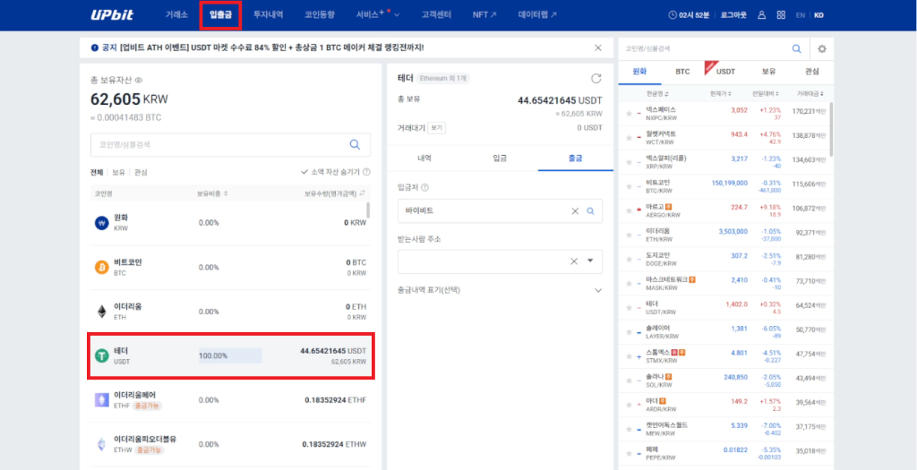Screen dimensions: 917x470
Task: Click the search icon in market panel
Action: tap(796, 49)
